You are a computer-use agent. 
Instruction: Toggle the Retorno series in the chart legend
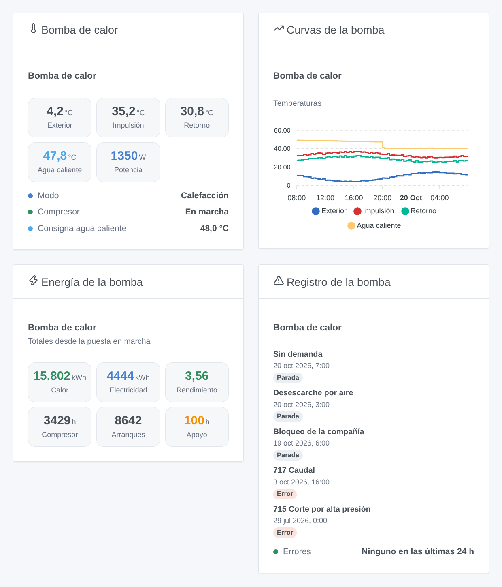pyautogui.click(x=419, y=211)
